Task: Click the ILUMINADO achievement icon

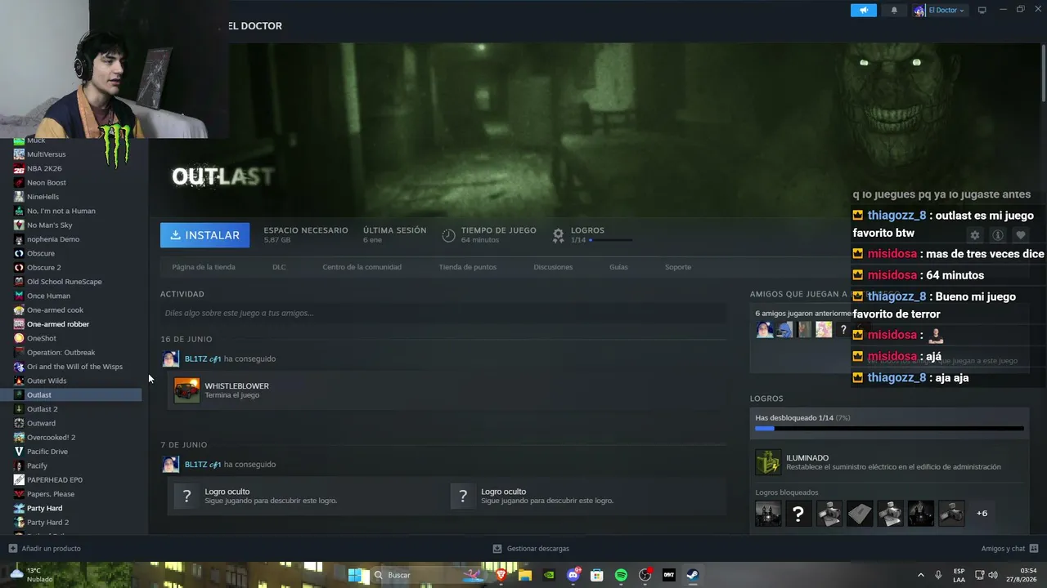Action: pos(768,462)
